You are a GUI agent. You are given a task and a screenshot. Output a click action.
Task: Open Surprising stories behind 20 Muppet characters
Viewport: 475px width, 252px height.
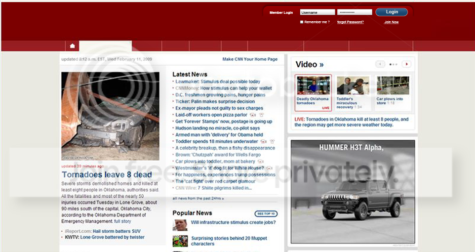click(x=229, y=241)
